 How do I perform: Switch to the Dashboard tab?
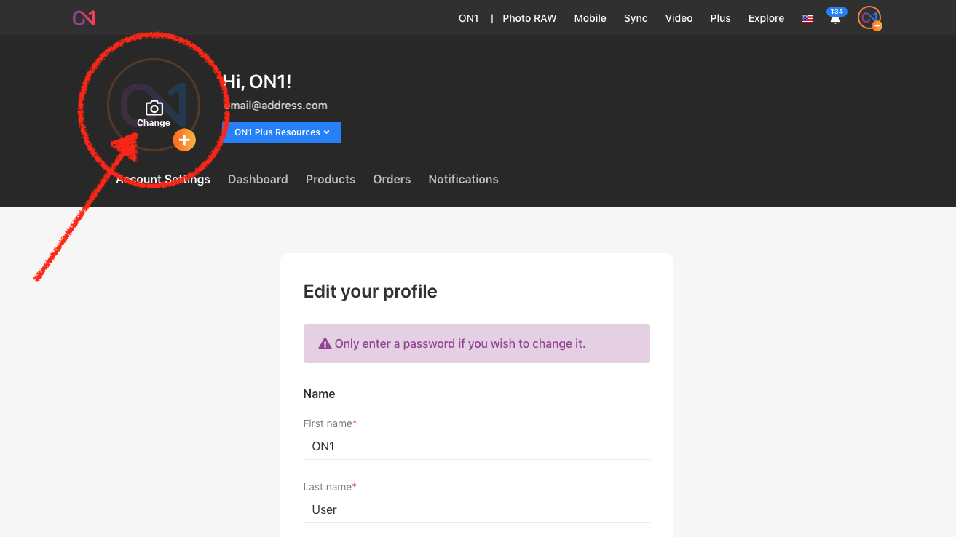tap(258, 179)
